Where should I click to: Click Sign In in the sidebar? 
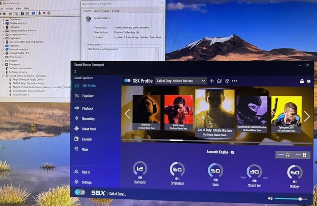click(x=82, y=172)
